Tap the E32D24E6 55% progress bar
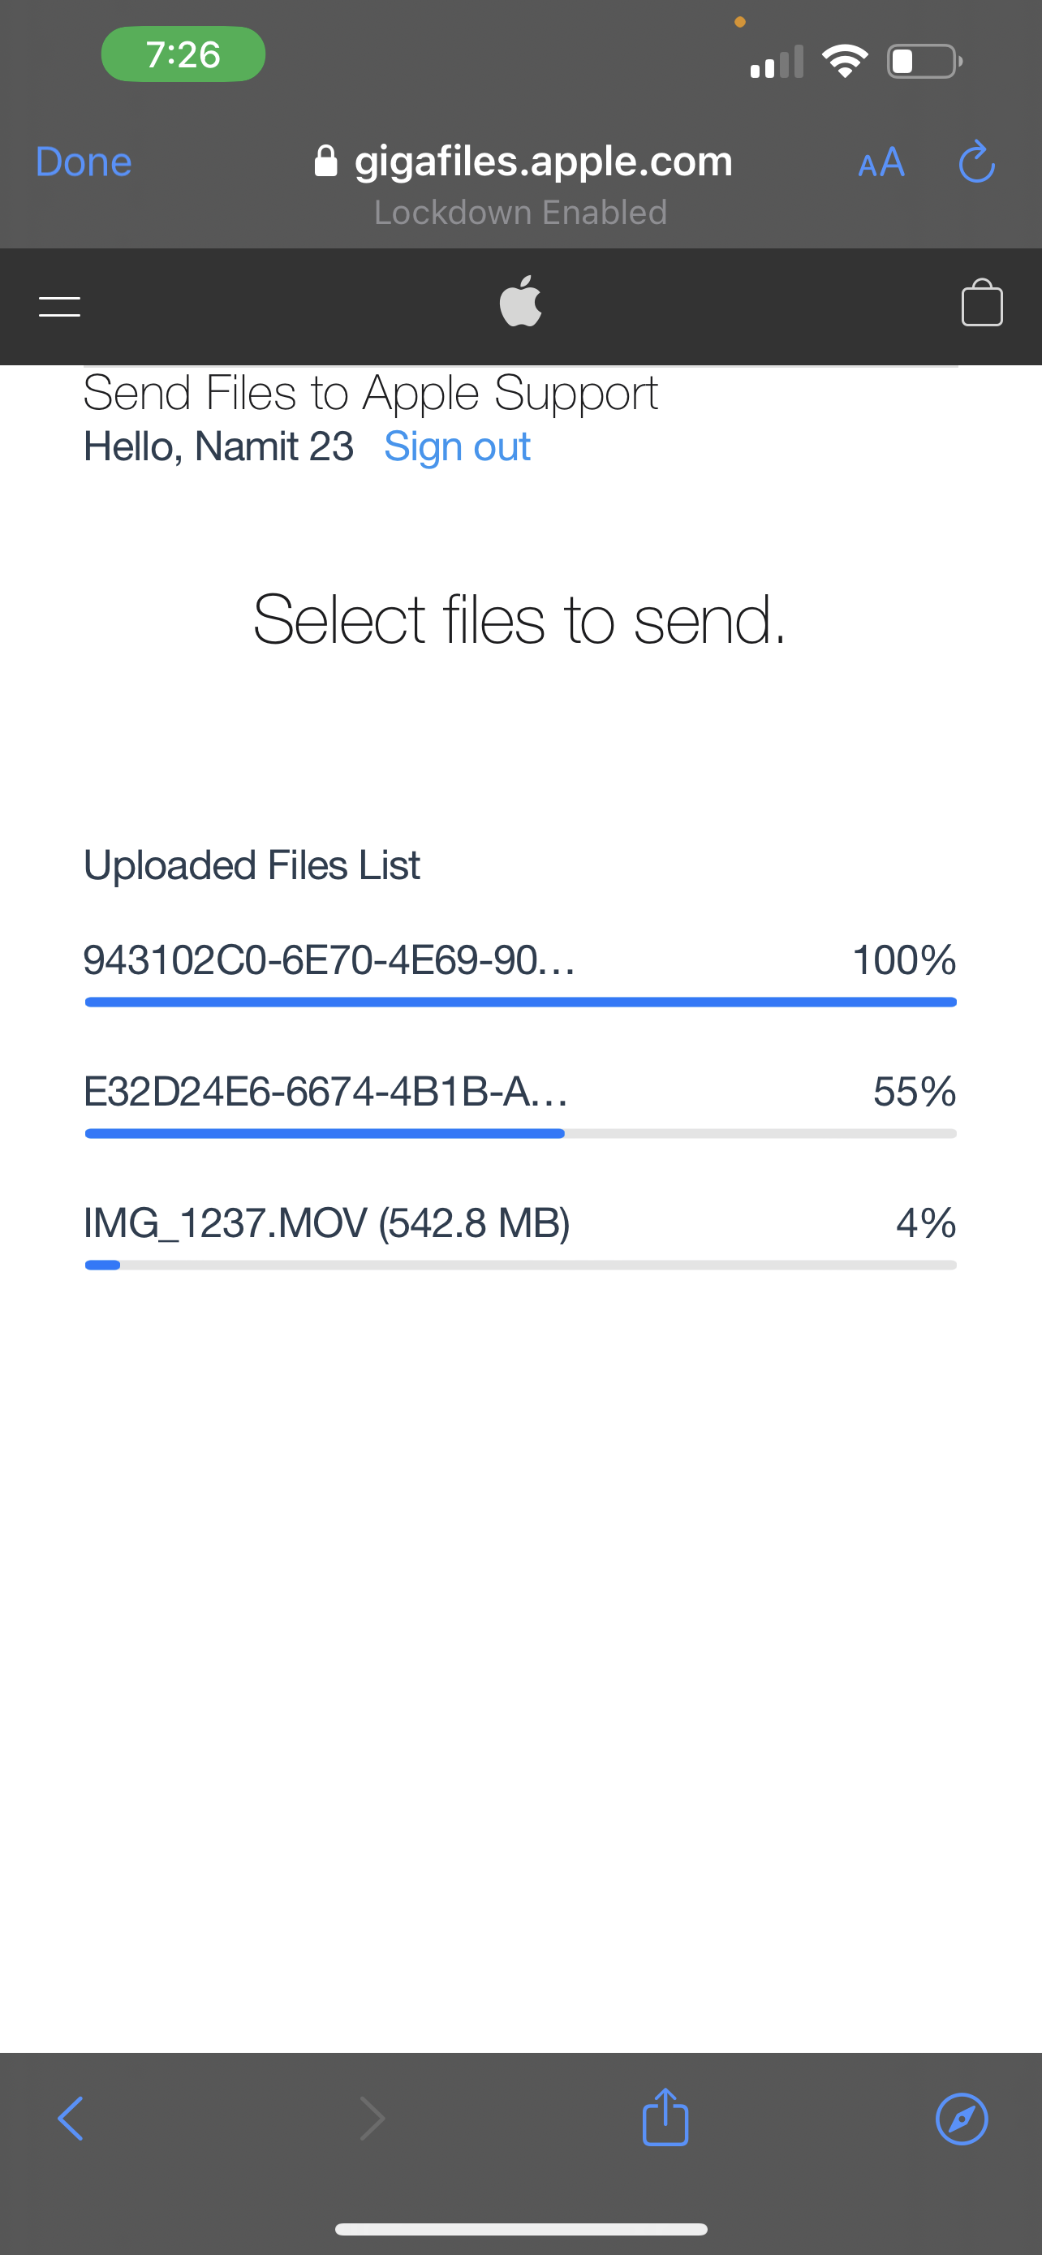Viewport: 1042px width, 2255px height. coord(520,1134)
